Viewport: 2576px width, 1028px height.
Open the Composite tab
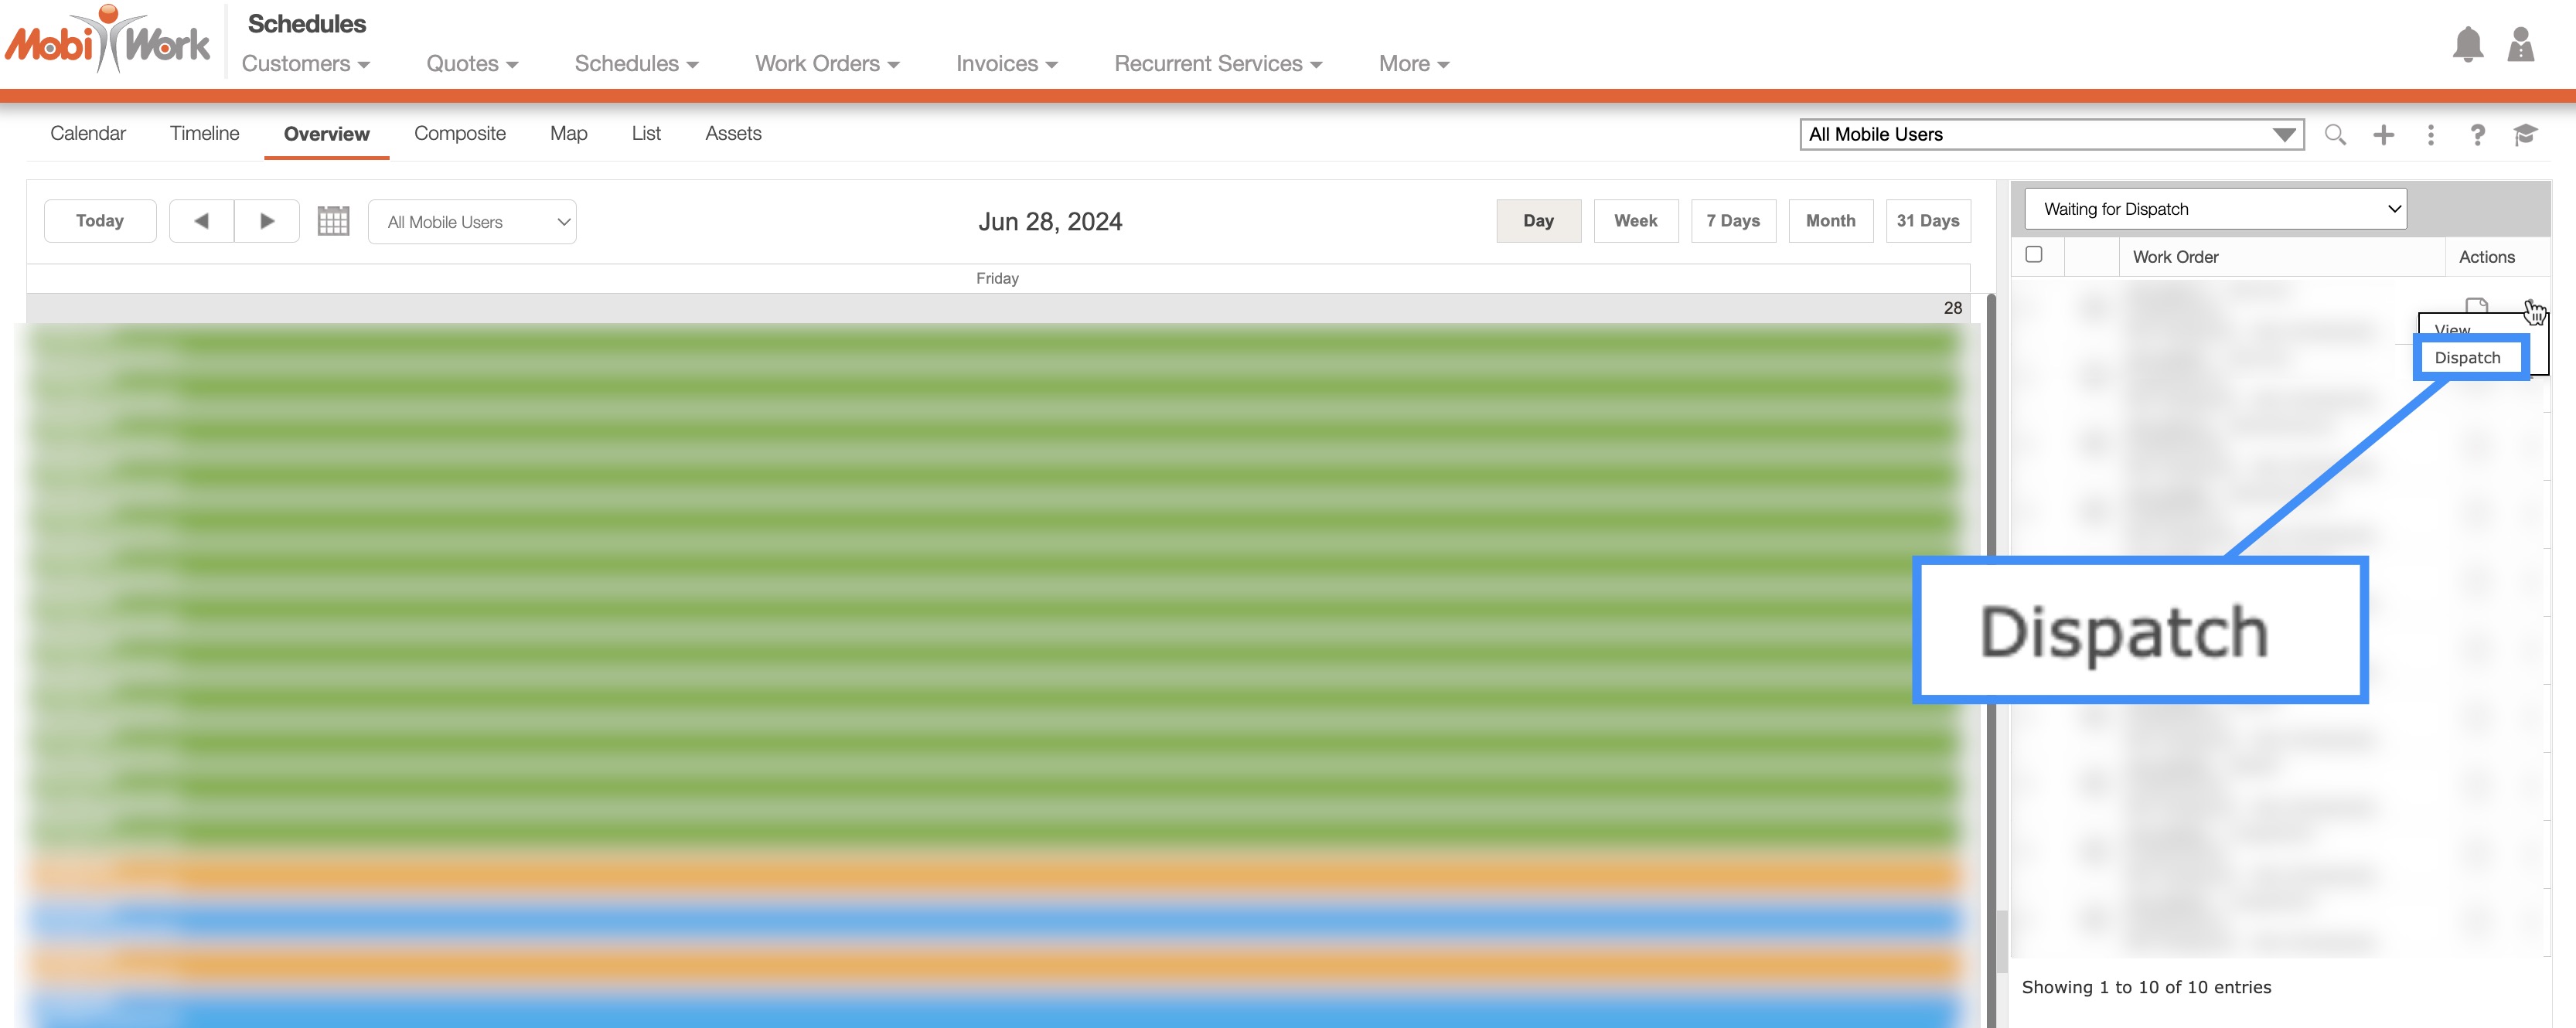point(459,133)
